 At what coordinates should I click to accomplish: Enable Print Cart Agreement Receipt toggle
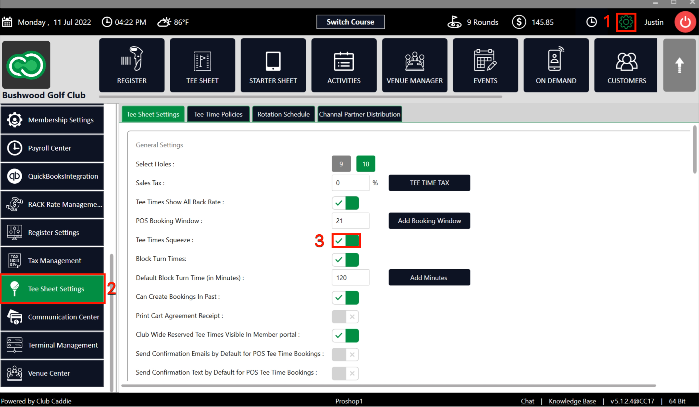click(345, 316)
